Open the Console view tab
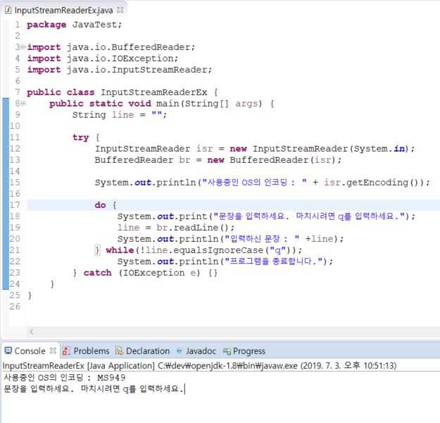The height and width of the screenshot is (423, 440). (30, 351)
